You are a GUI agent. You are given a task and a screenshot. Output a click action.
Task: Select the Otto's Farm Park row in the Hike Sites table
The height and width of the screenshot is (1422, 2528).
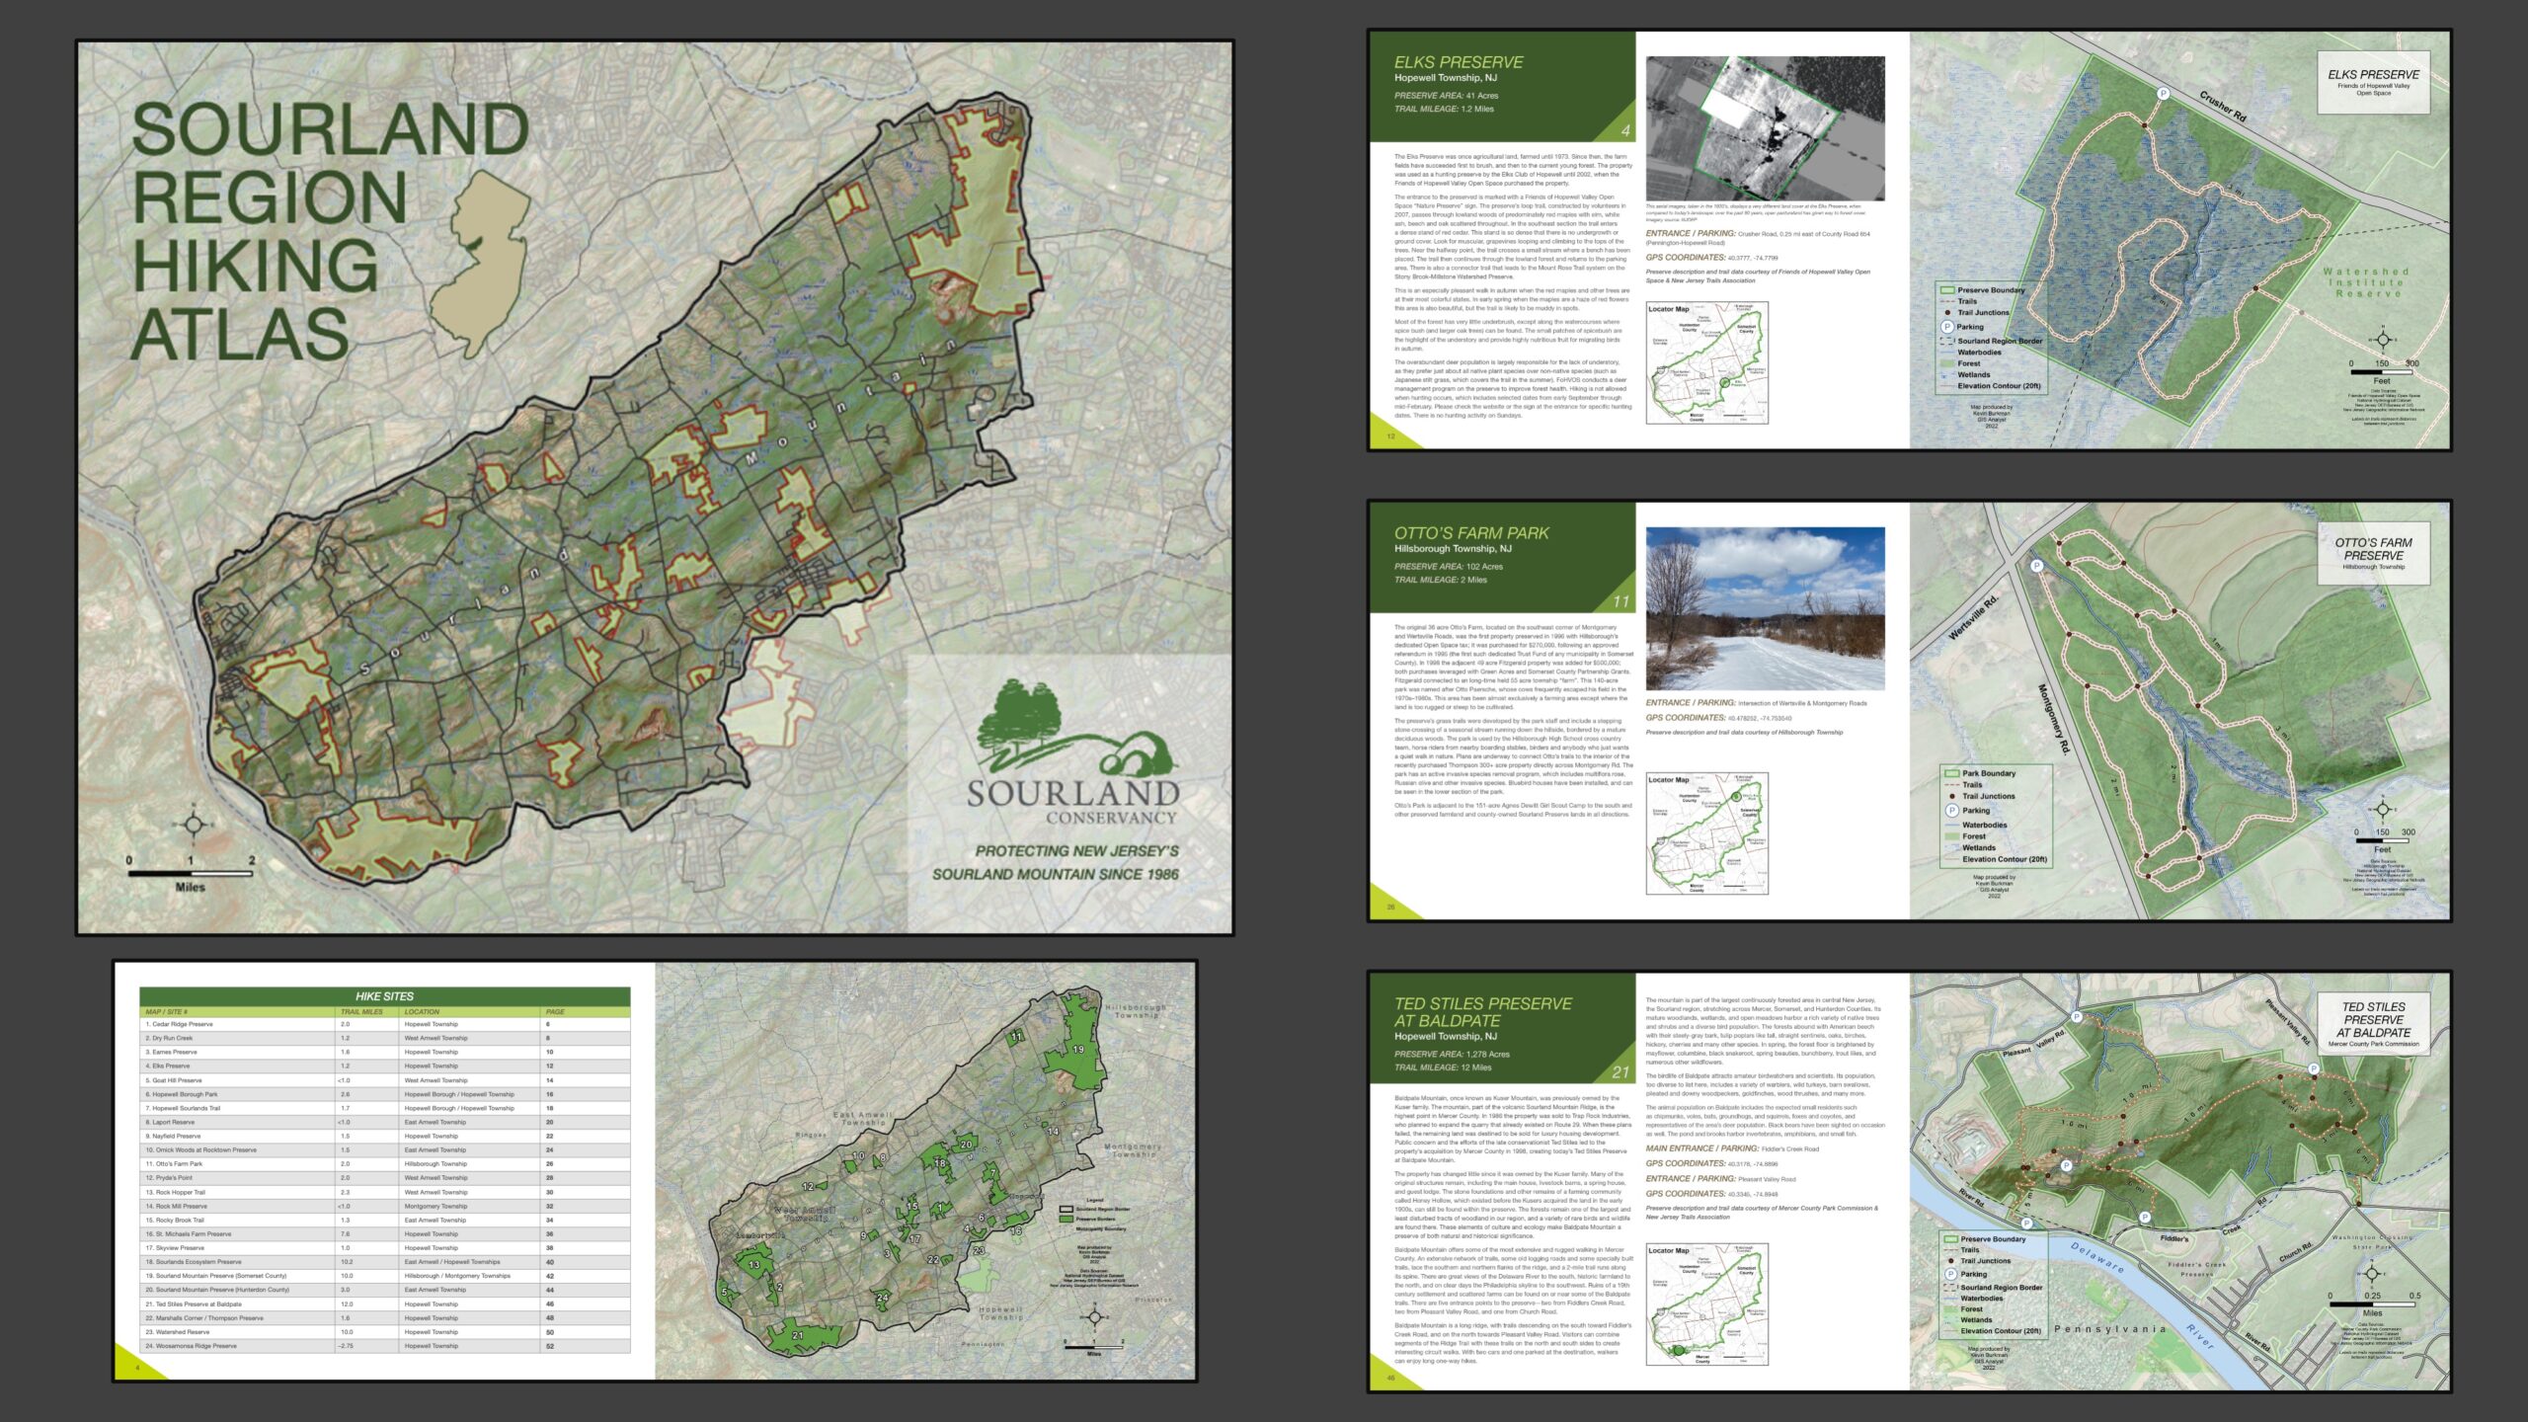point(247,1165)
